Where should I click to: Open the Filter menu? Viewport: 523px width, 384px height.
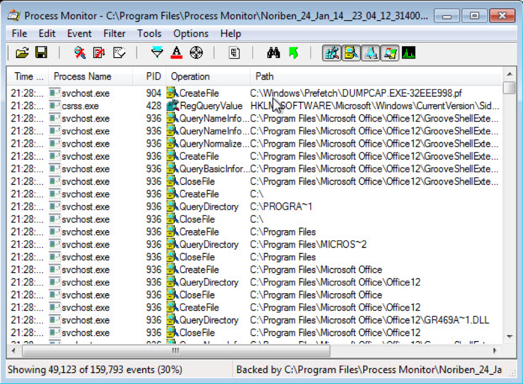pyautogui.click(x=114, y=33)
